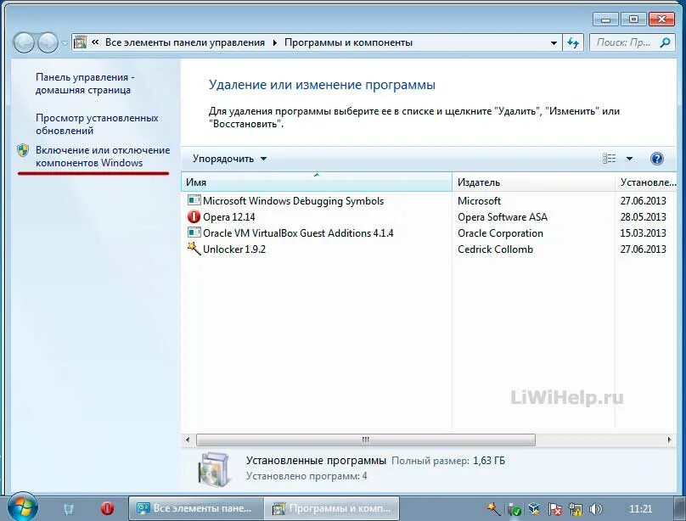
Task: Click the Unlocker wand icon in list
Action: coord(194,249)
